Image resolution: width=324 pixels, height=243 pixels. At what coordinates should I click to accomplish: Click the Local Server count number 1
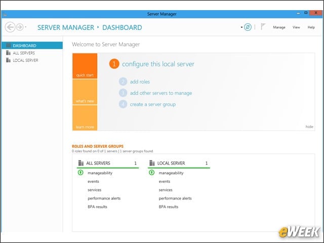[207, 163]
